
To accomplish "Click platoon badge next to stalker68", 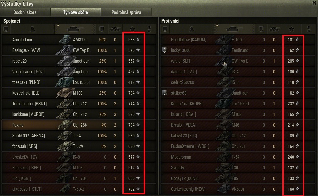I will [165, 93].
